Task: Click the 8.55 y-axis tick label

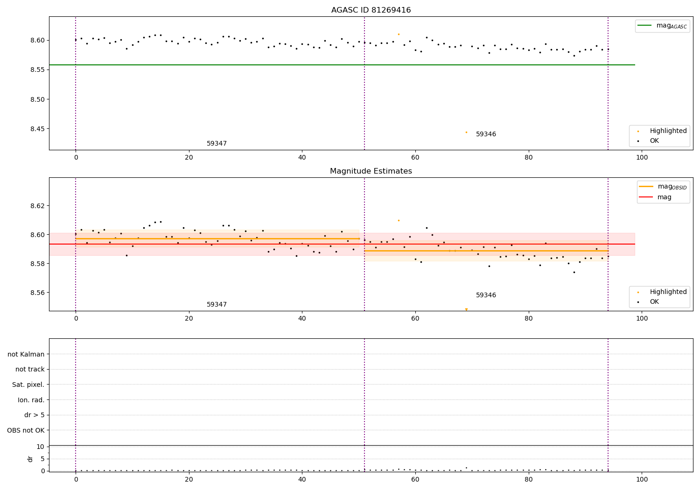Action: (38, 70)
